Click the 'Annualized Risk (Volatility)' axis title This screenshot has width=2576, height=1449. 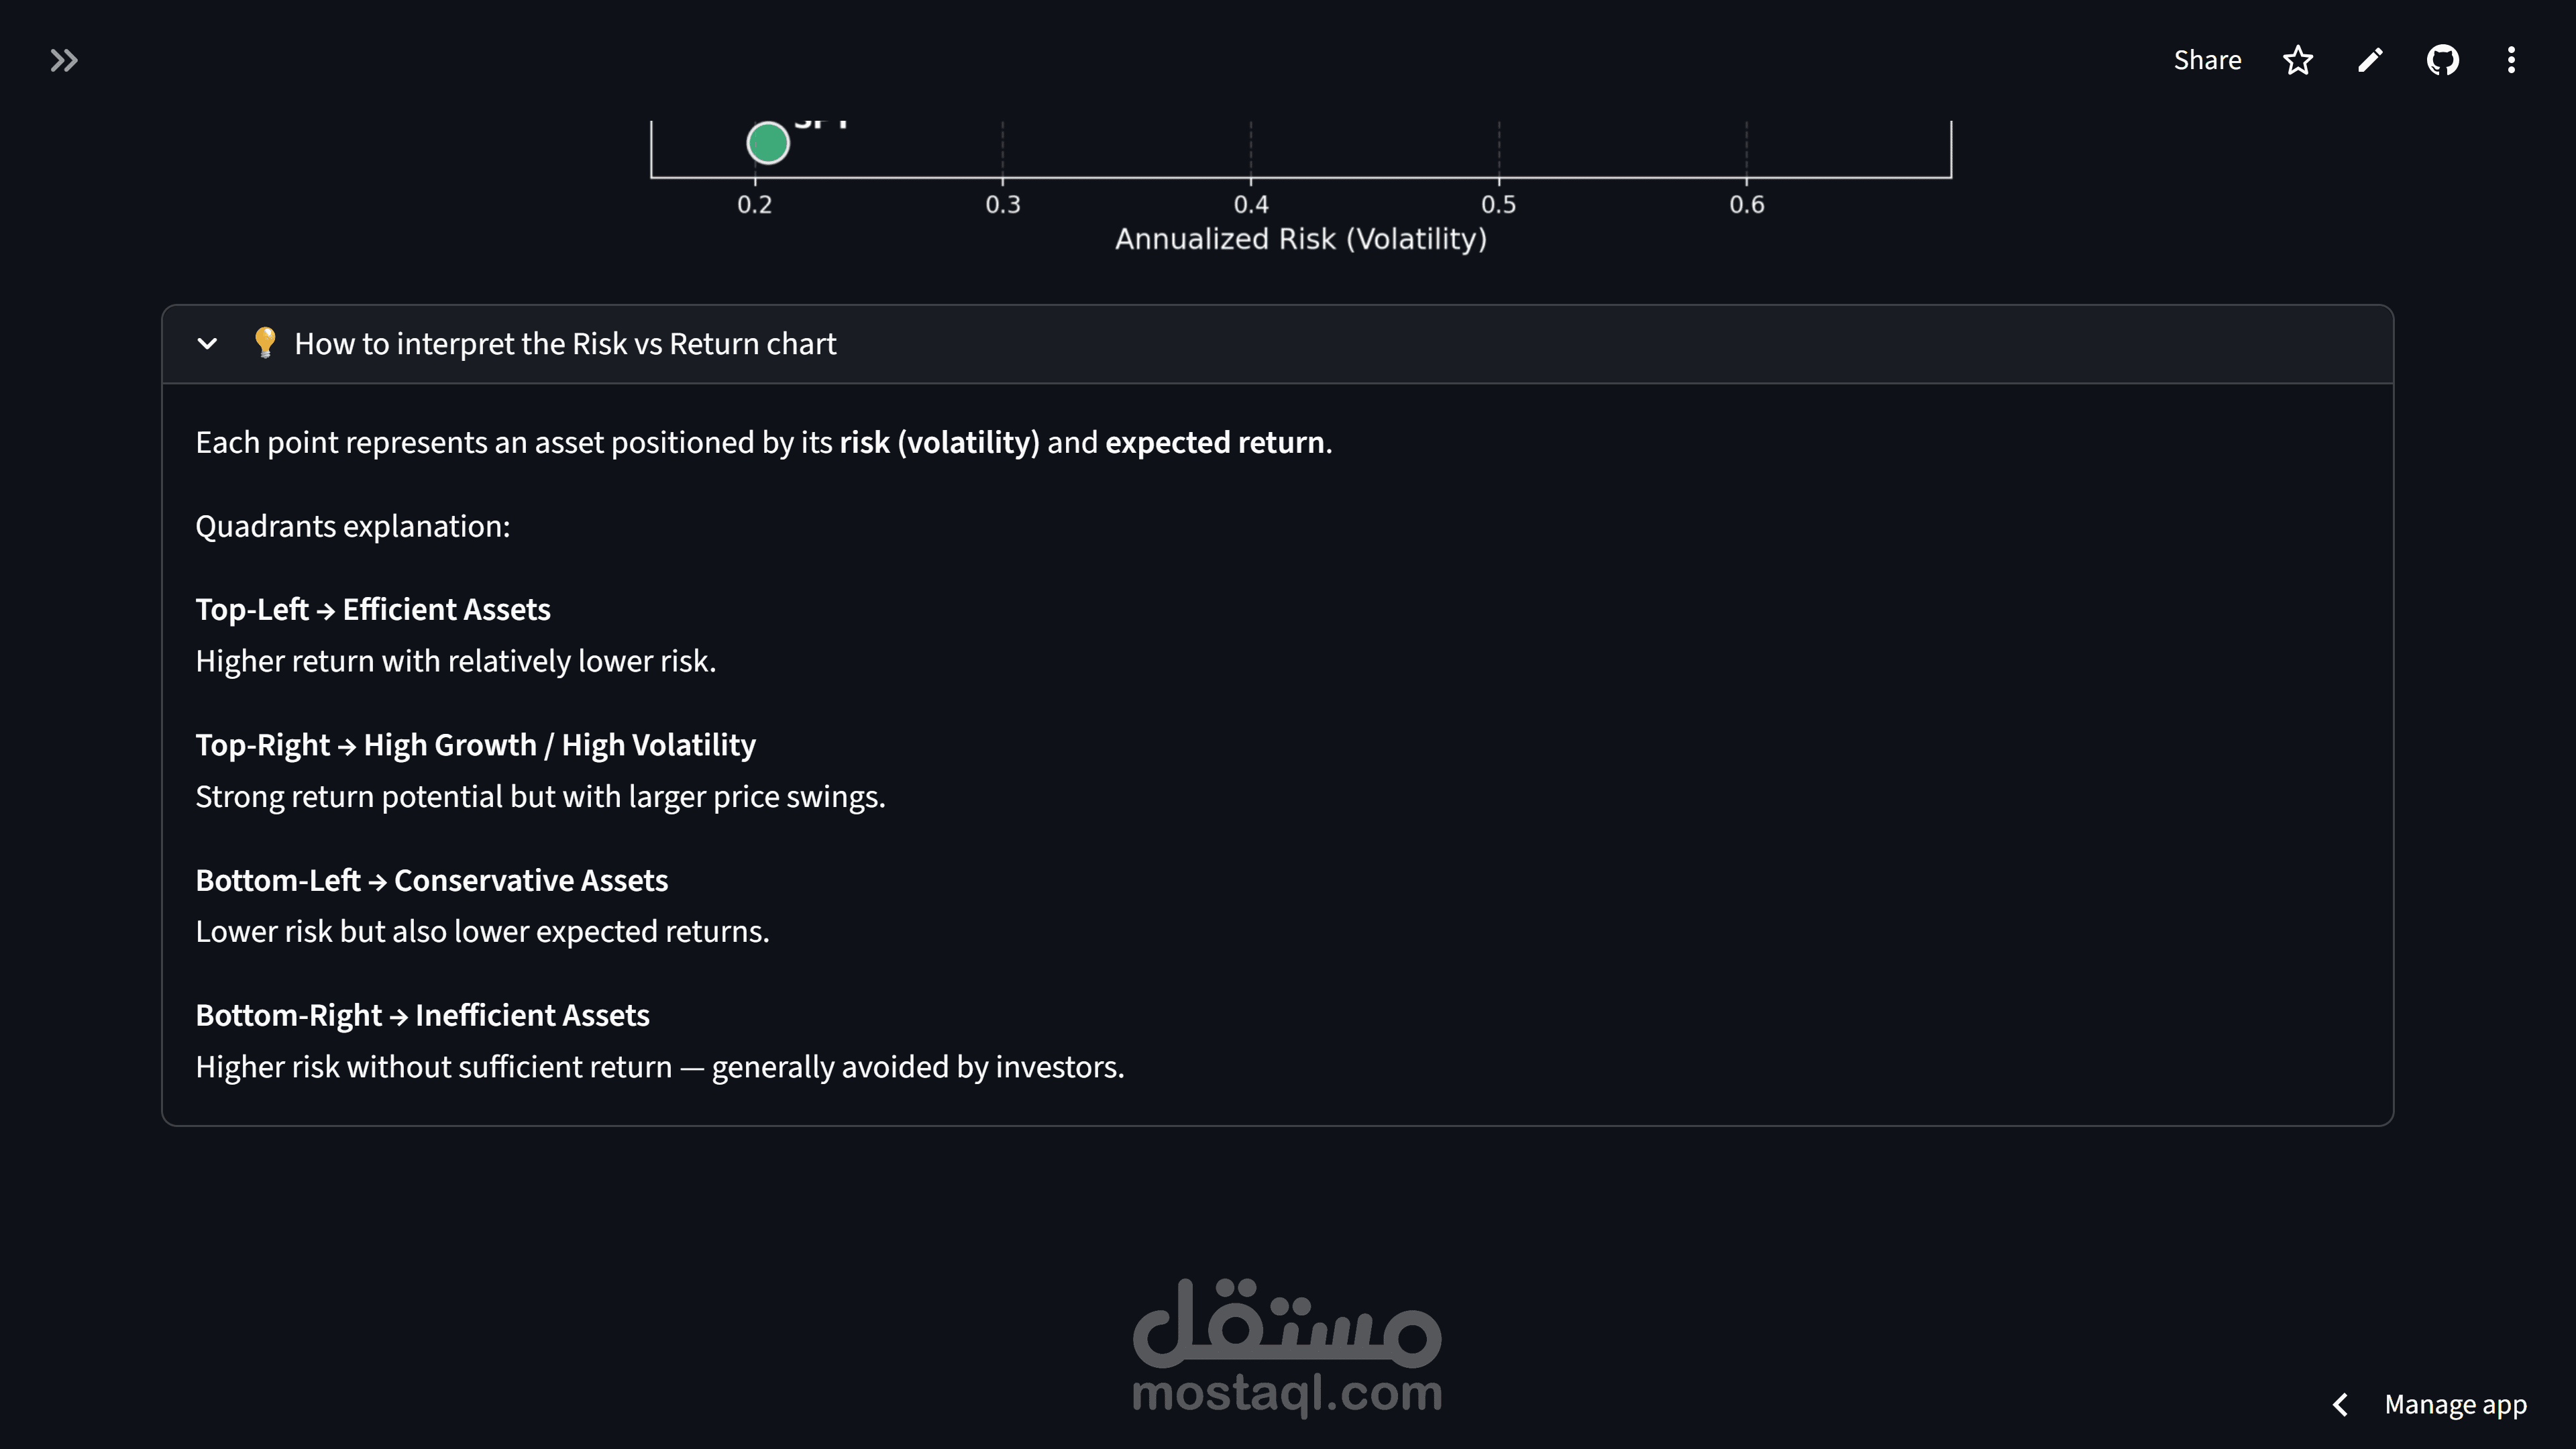(1301, 239)
